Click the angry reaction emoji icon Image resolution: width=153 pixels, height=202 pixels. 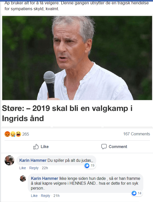[7, 134]
